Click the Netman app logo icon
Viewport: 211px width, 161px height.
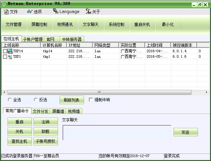click(x=4, y=4)
